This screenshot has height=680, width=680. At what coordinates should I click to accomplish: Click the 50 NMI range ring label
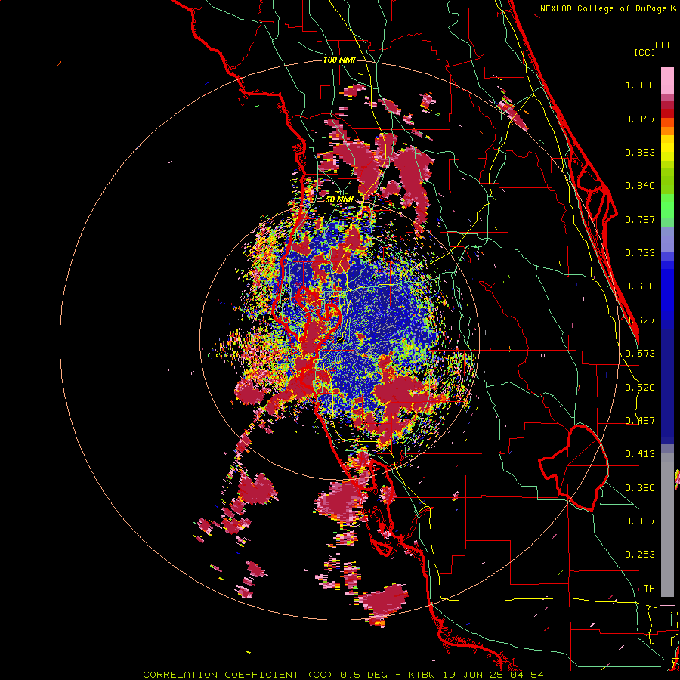tap(339, 199)
